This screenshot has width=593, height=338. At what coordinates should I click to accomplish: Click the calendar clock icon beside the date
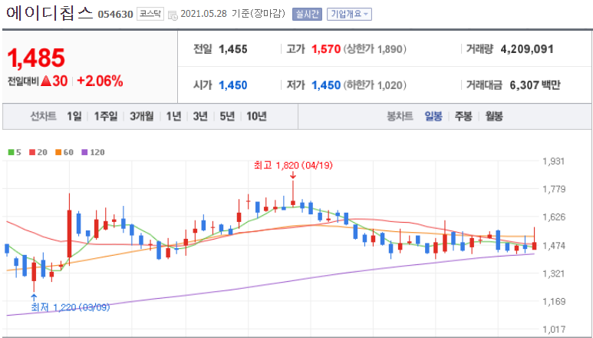(173, 15)
